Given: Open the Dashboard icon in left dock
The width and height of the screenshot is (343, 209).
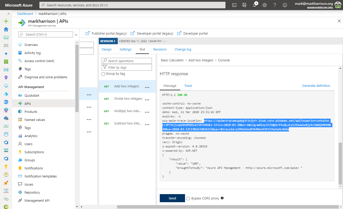Looking at the screenshot, I should point(6,37).
